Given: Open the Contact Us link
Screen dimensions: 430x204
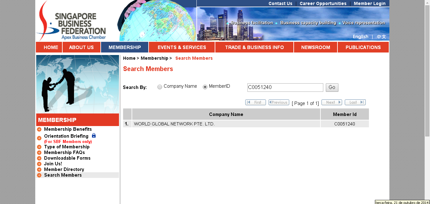Looking at the screenshot, I should click(280, 3).
